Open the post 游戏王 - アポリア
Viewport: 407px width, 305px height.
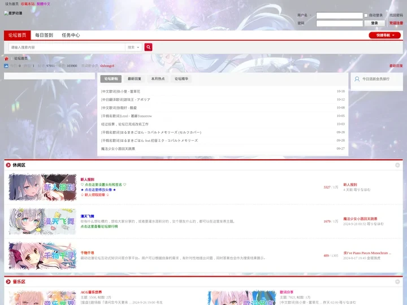click(x=125, y=99)
